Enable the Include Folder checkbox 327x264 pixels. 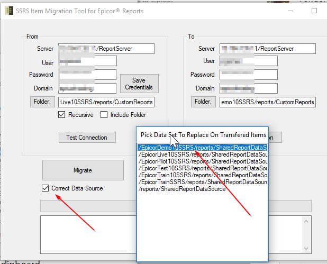click(104, 115)
